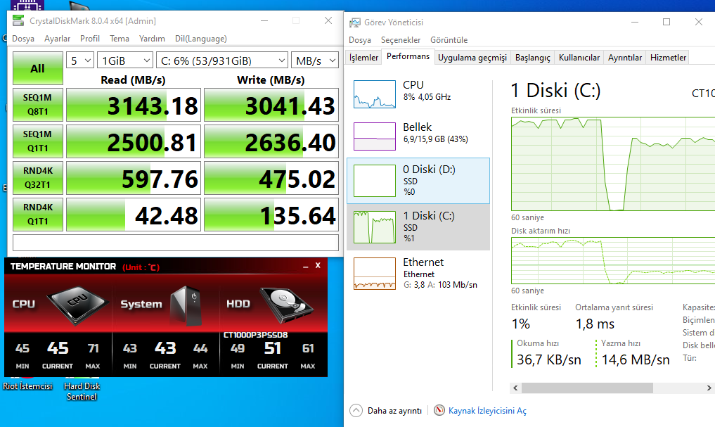Screen dimensions: 715x427
Task: Select the Bellek memory graph thumbnail
Action: click(x=374, y=136)
